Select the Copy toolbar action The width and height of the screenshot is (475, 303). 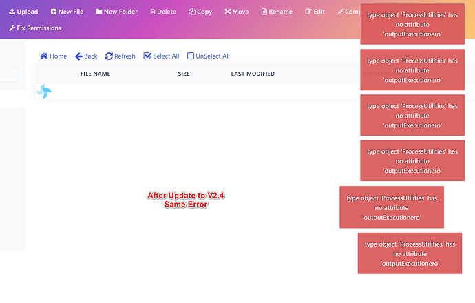pyautogui.click(x=200, y=12)
